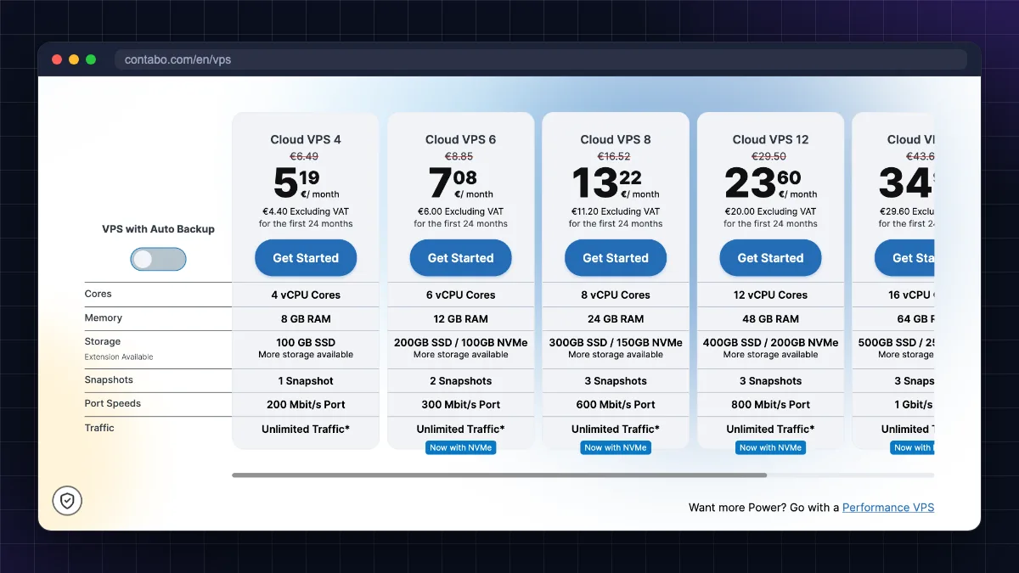This screenshot has width=1019, height=573.
Task: Click '200GB SSD / 100GB NVMe' storage cell
Action: click(x=461, y=348)
